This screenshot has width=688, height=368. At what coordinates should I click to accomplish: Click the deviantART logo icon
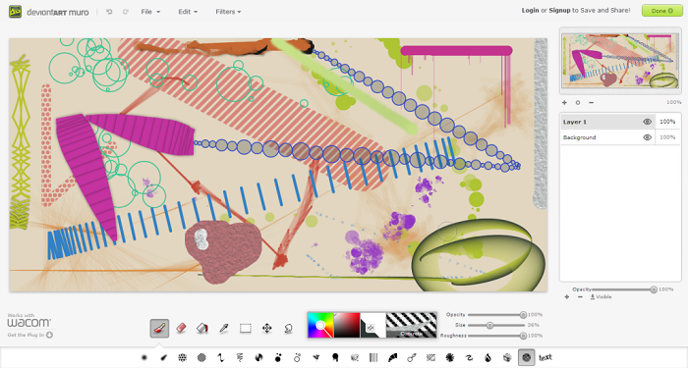pyautogui.click(x=16, y=12)
